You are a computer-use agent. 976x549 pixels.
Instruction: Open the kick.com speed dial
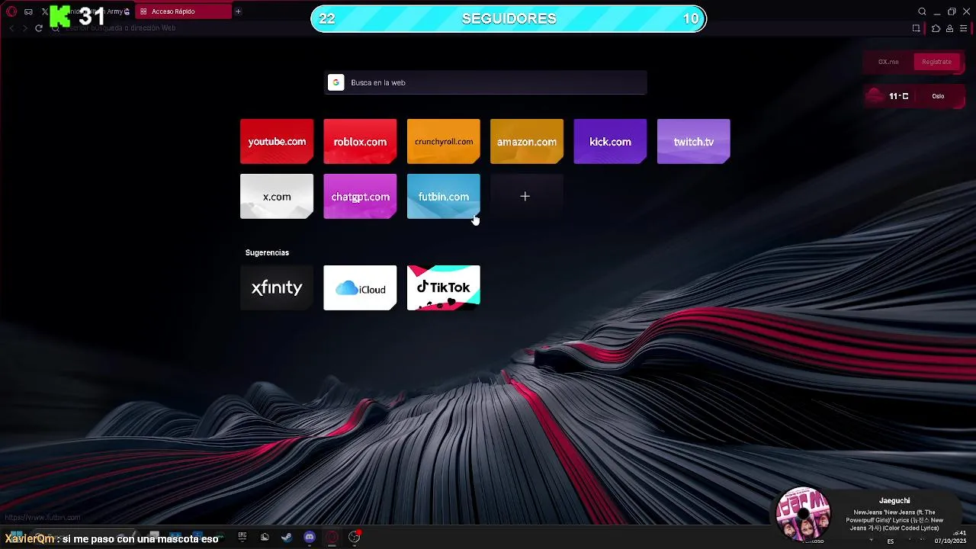610,141
